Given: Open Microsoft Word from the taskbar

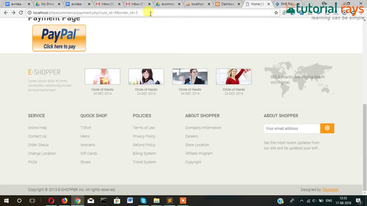Looking at the screenshot, I should tap(130, 201).
